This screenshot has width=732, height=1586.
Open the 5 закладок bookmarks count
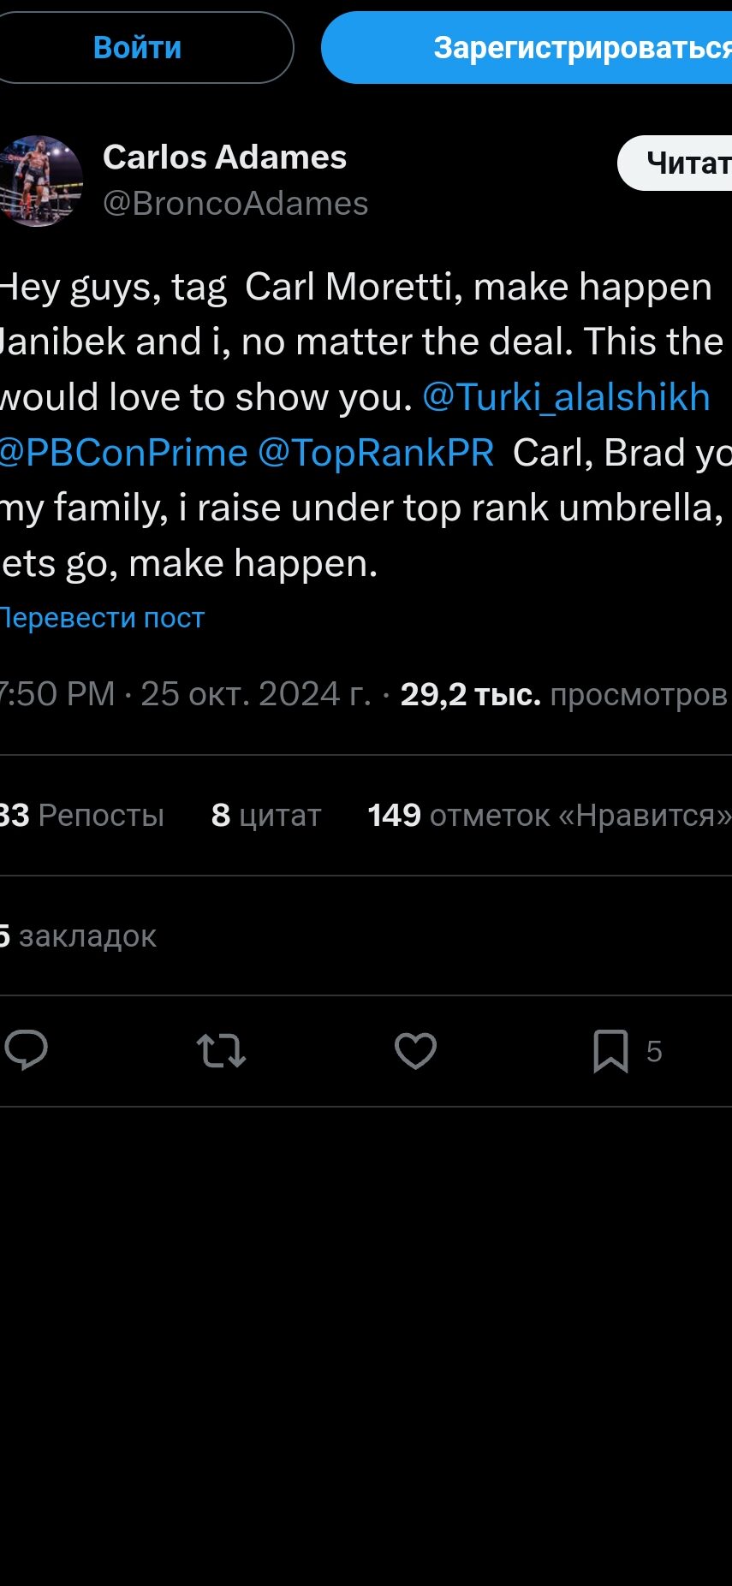click(77, 936)
